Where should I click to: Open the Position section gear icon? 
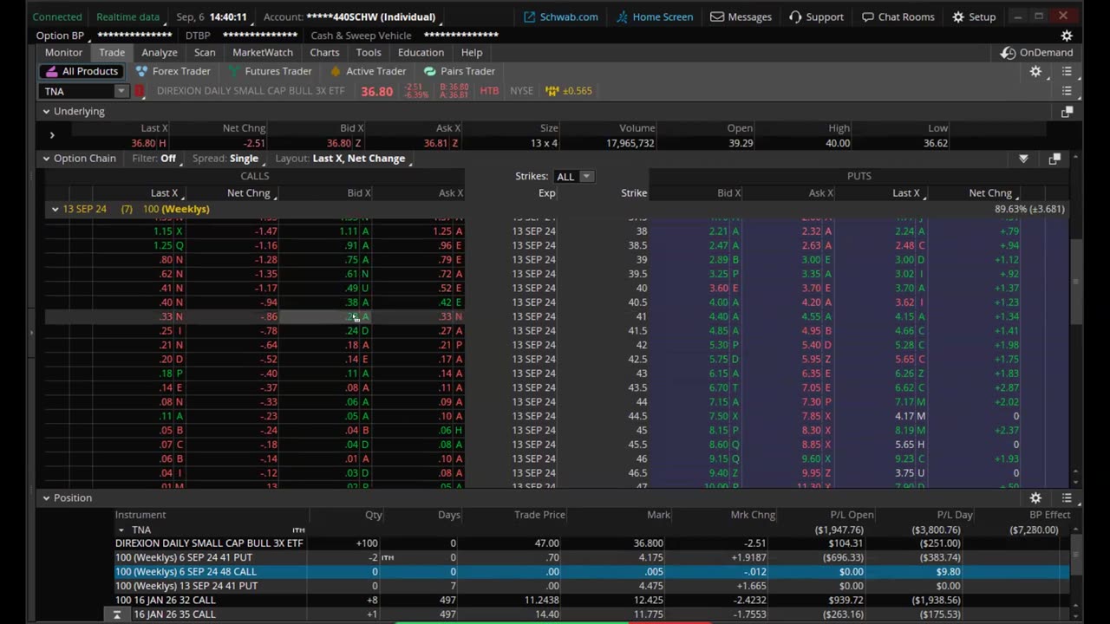[x=1035, y=497]
